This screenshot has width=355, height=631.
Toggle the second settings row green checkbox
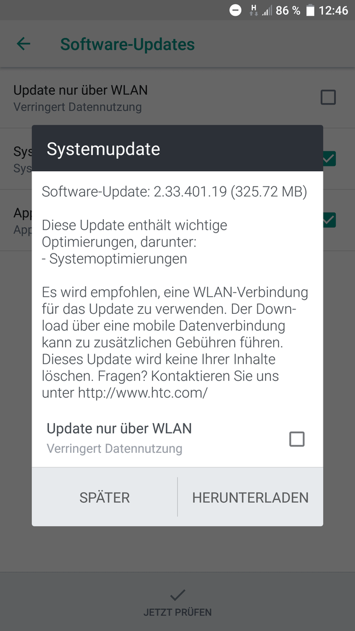329,158
